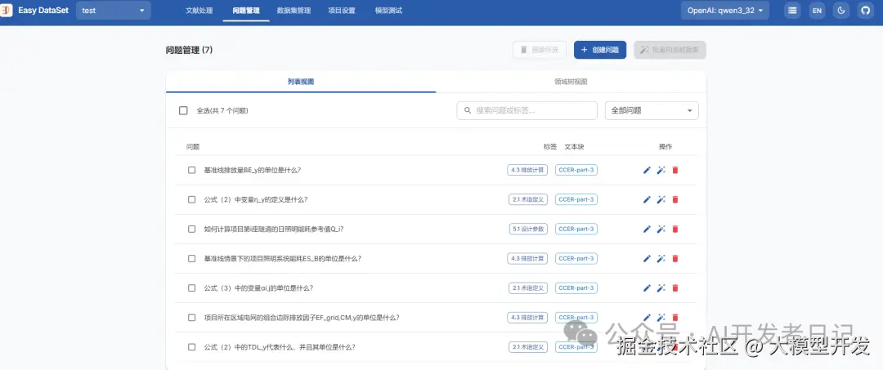Edit the question about variable αi,j

pyautogui.click(x=647, y=288)
